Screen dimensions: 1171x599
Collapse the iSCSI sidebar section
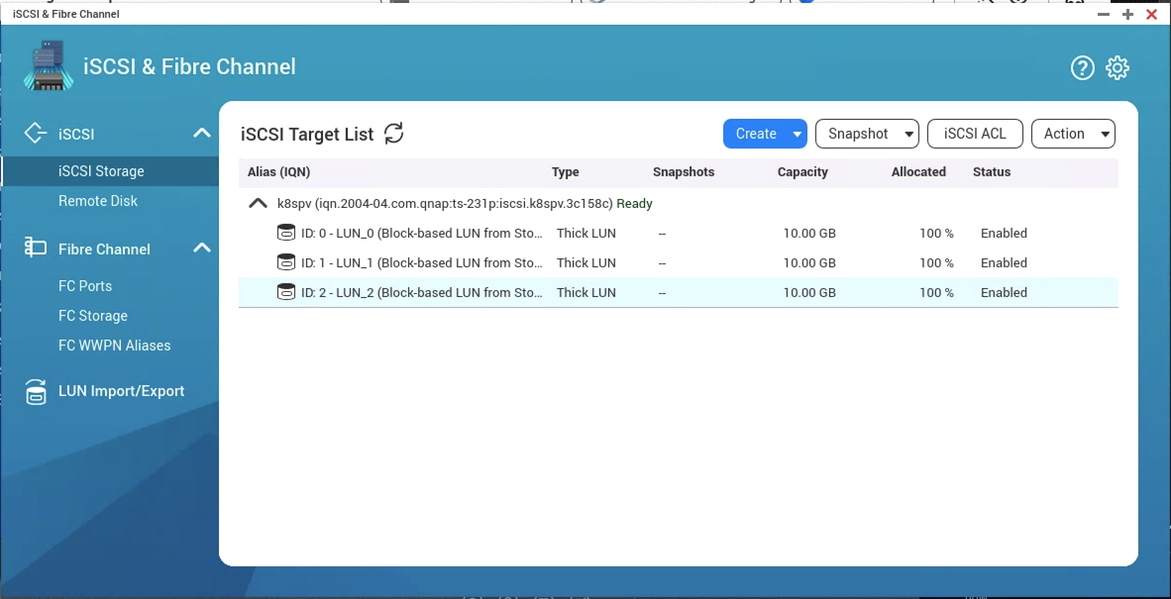tap(202, 133)
